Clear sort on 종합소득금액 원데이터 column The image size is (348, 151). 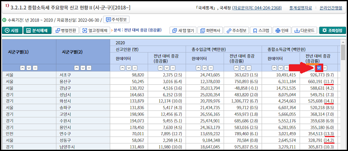point(286,68)
